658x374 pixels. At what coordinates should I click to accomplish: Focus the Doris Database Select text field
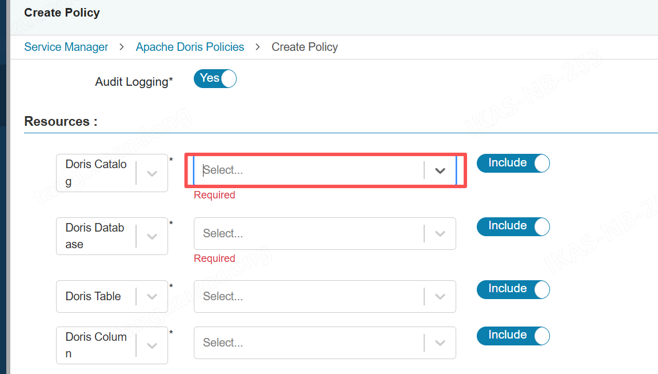(309, 233)
